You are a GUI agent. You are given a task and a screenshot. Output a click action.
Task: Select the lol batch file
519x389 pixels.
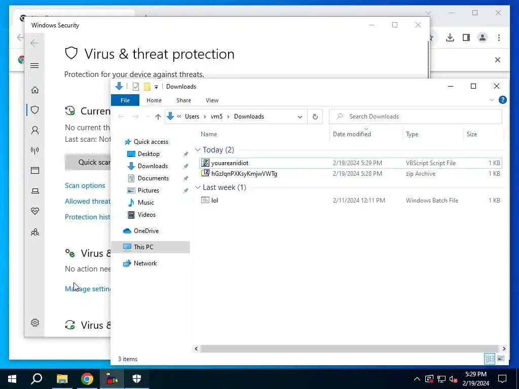point(351,201)
